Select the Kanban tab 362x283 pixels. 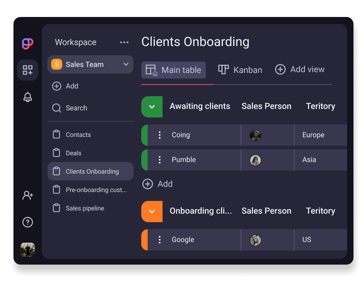click(240, 70)
